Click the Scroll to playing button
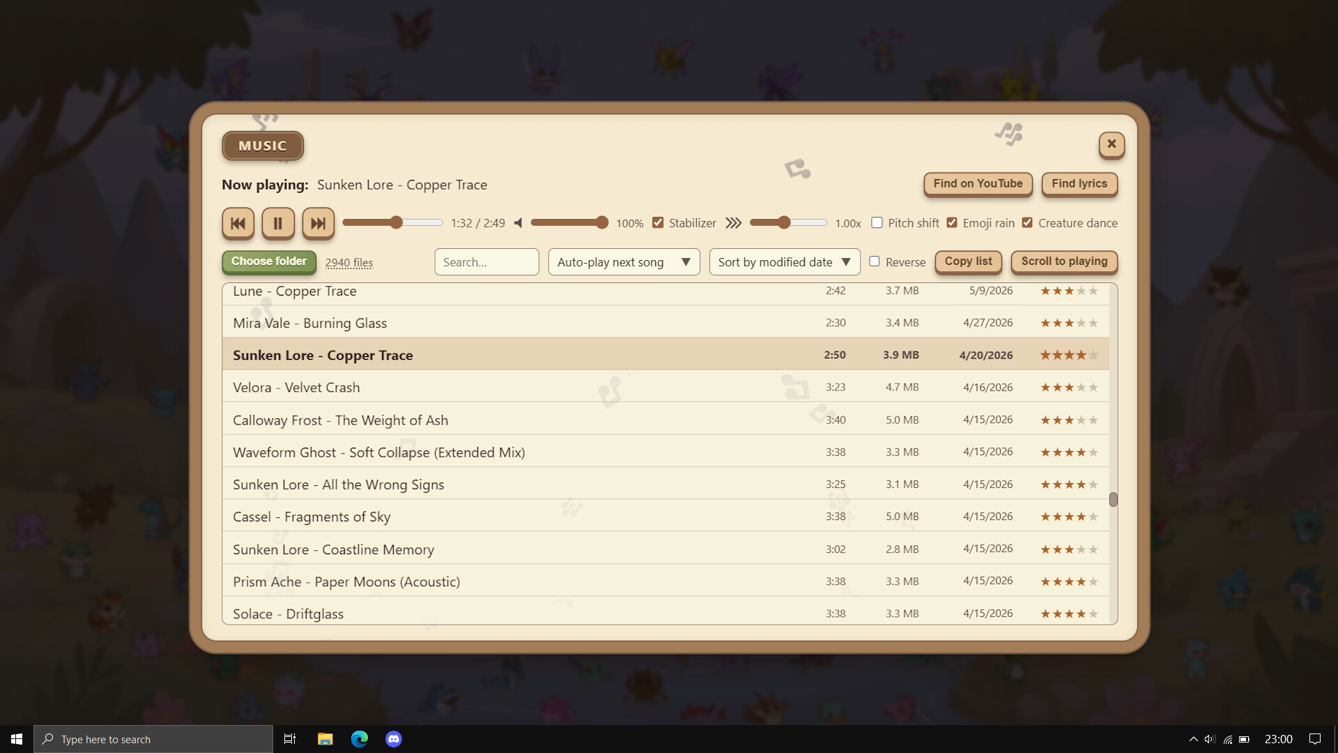The height and width of the screenshot is (753, 1338). (x=1064, y=261)
